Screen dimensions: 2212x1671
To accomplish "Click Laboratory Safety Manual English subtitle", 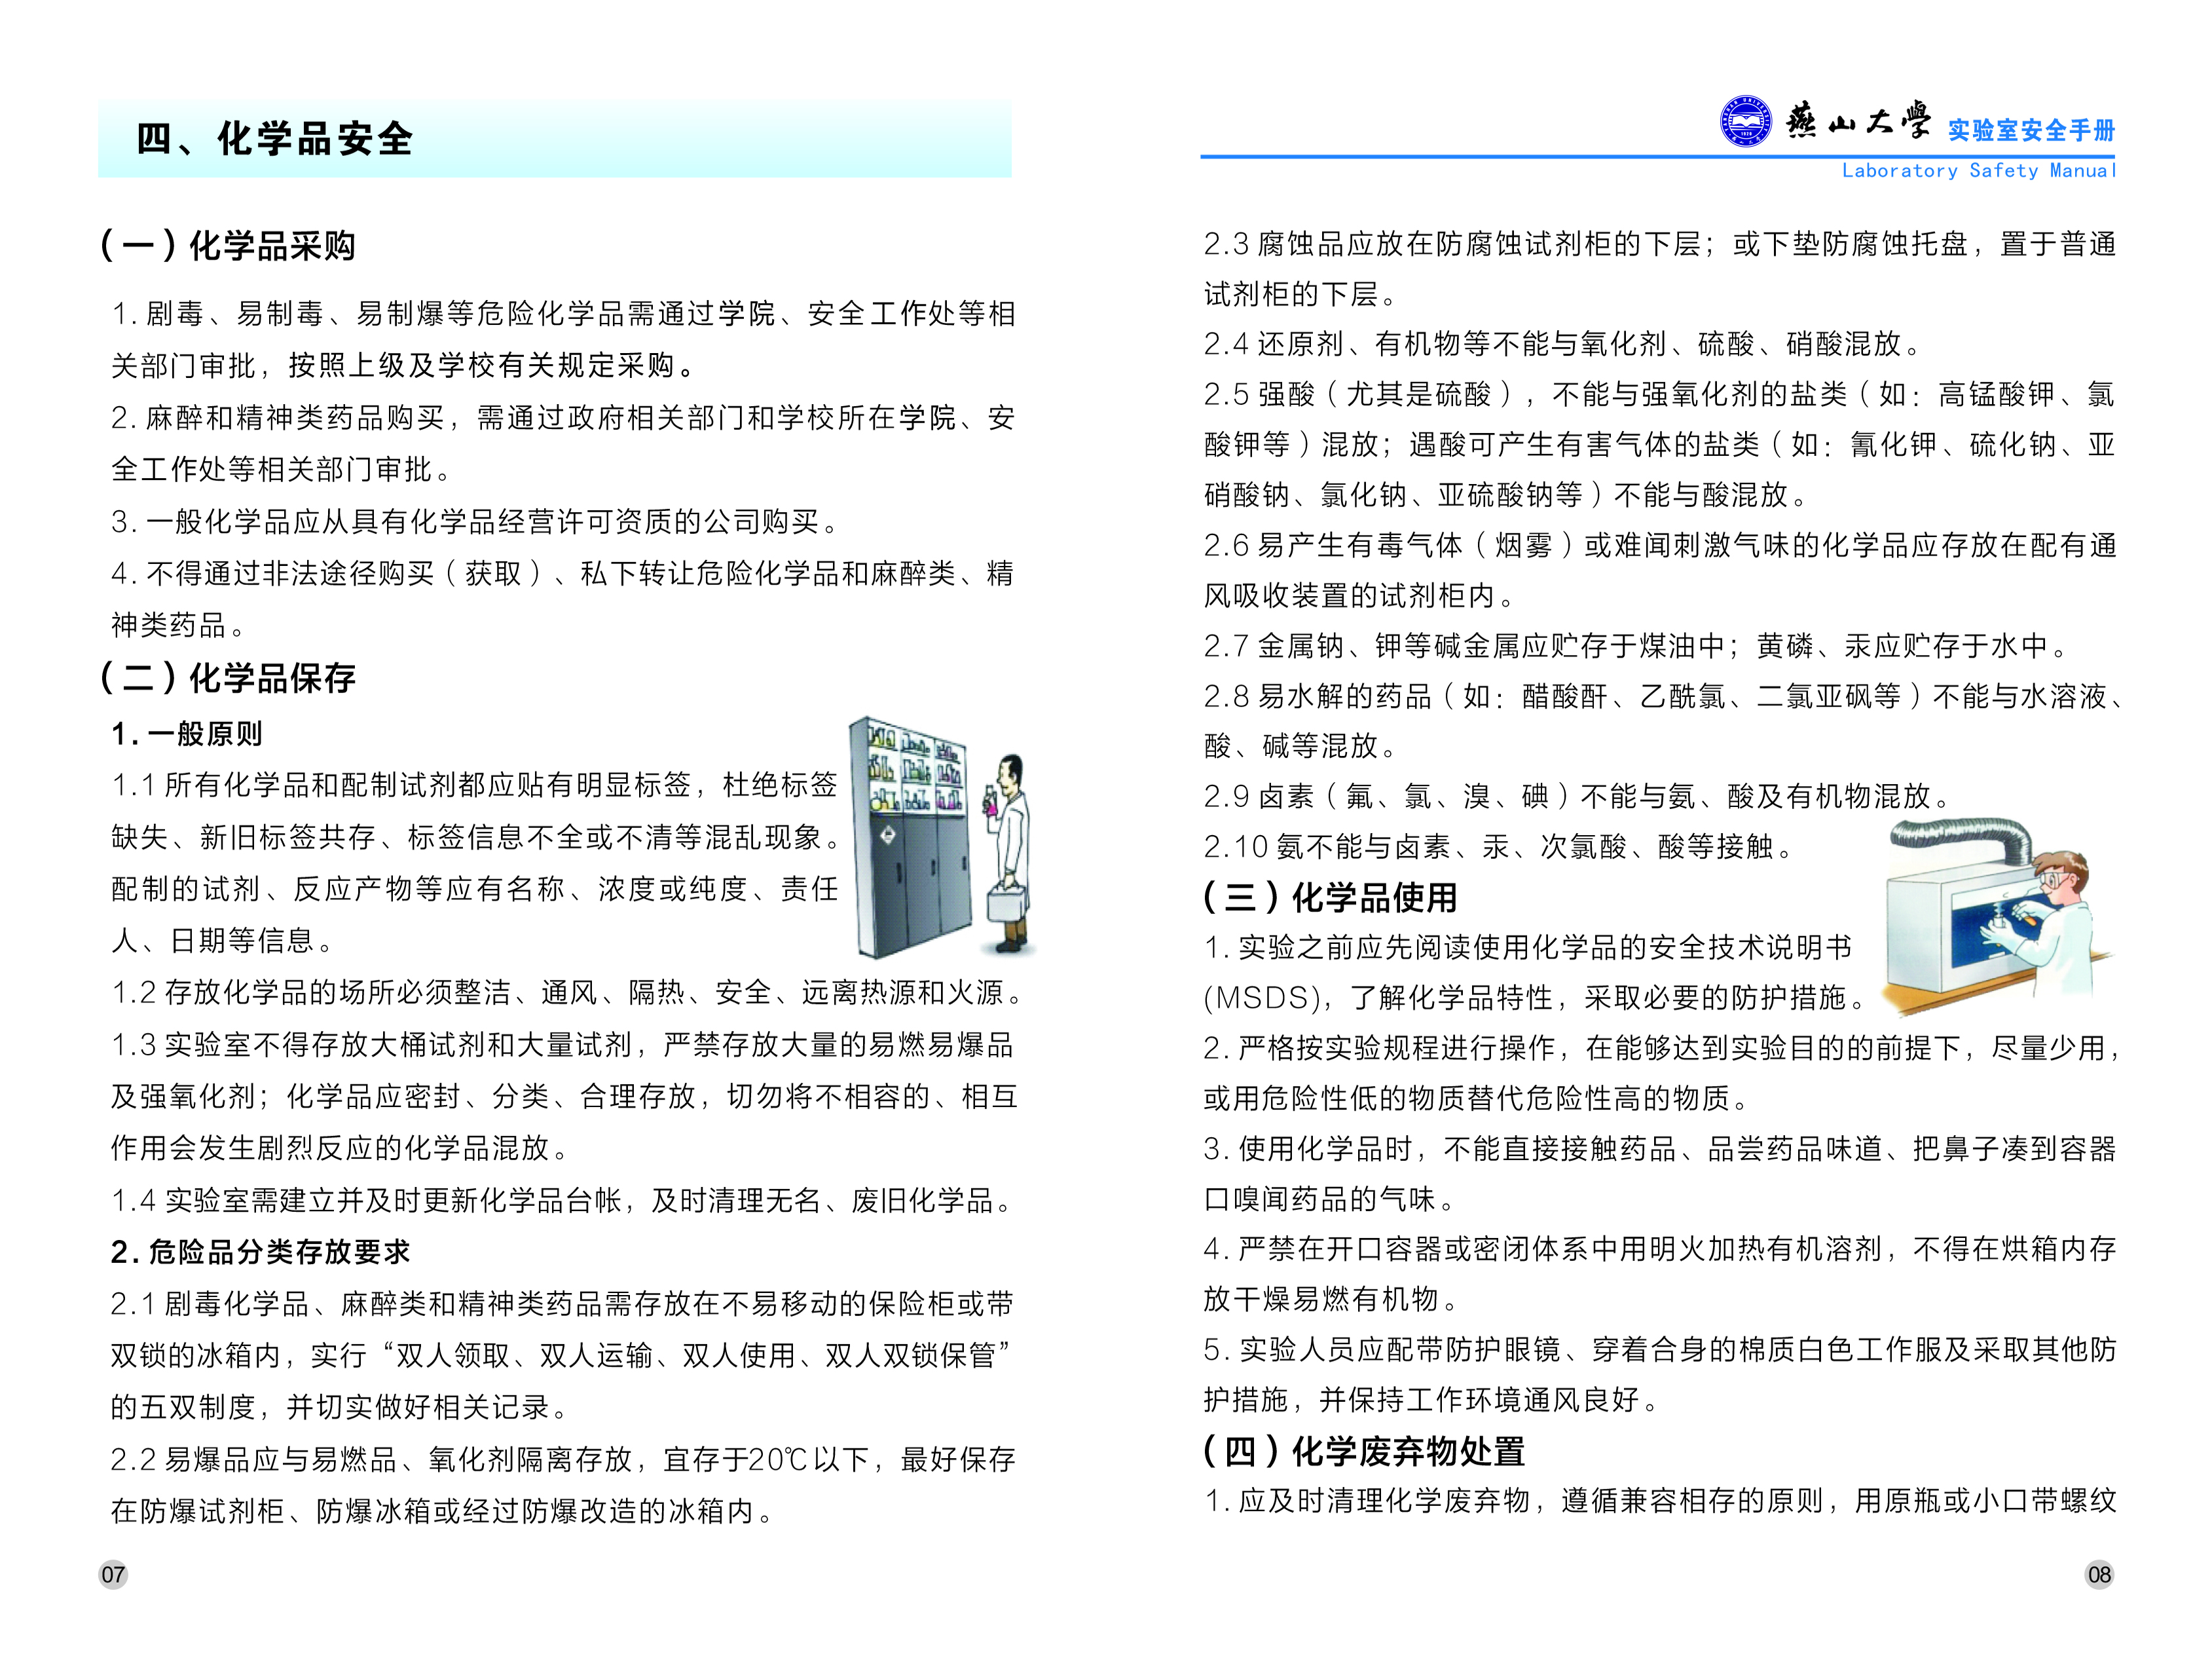I will pyautogui.click(x=1978, y=171).
